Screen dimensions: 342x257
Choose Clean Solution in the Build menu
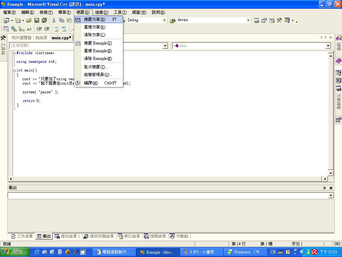tap(99, 35)
